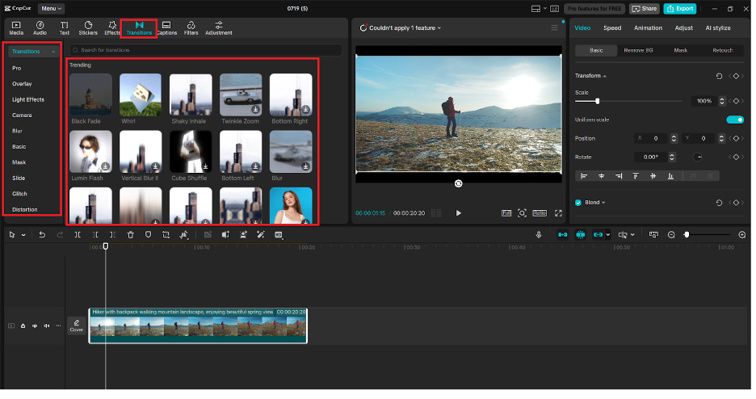Split clip at playhead
Viewport: 756px width, 399px height.
(78, 235)
